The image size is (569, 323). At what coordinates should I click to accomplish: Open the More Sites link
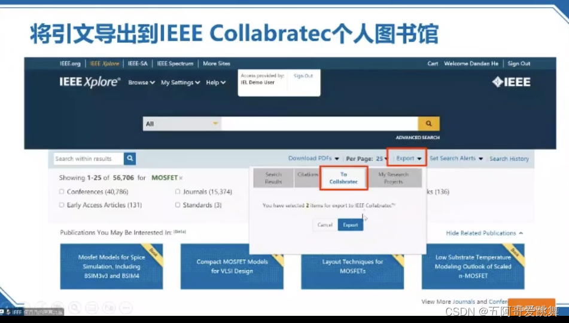tap(217, 64)
